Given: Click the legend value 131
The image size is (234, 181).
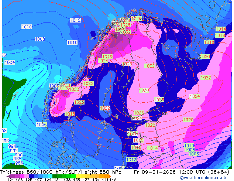Looking at the screenshot, I should 58,180.
